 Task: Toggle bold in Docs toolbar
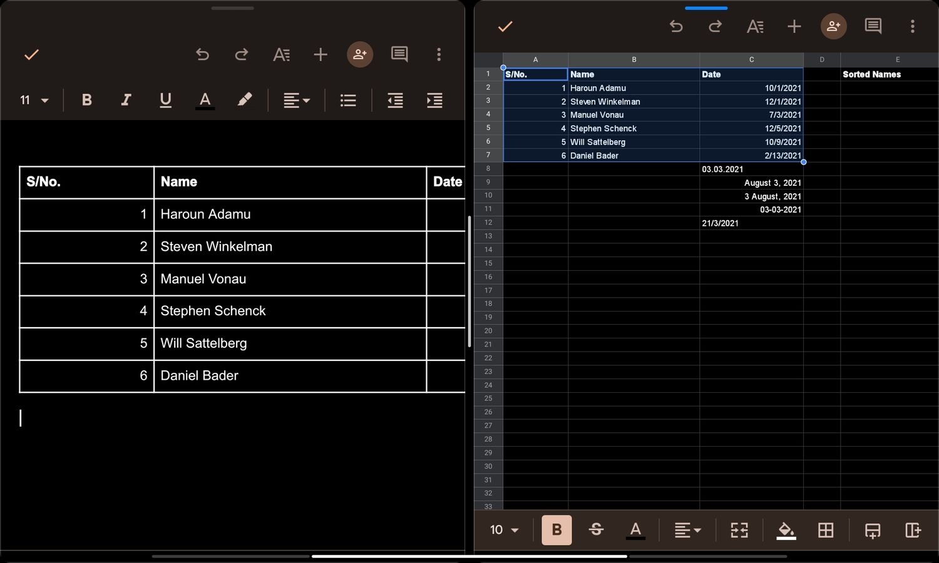pos(87,100)
